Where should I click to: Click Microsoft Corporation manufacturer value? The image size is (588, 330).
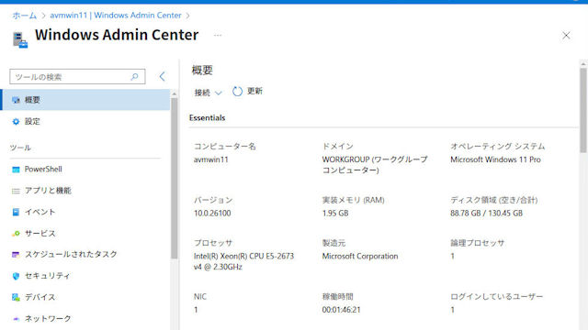pos(360,257)
